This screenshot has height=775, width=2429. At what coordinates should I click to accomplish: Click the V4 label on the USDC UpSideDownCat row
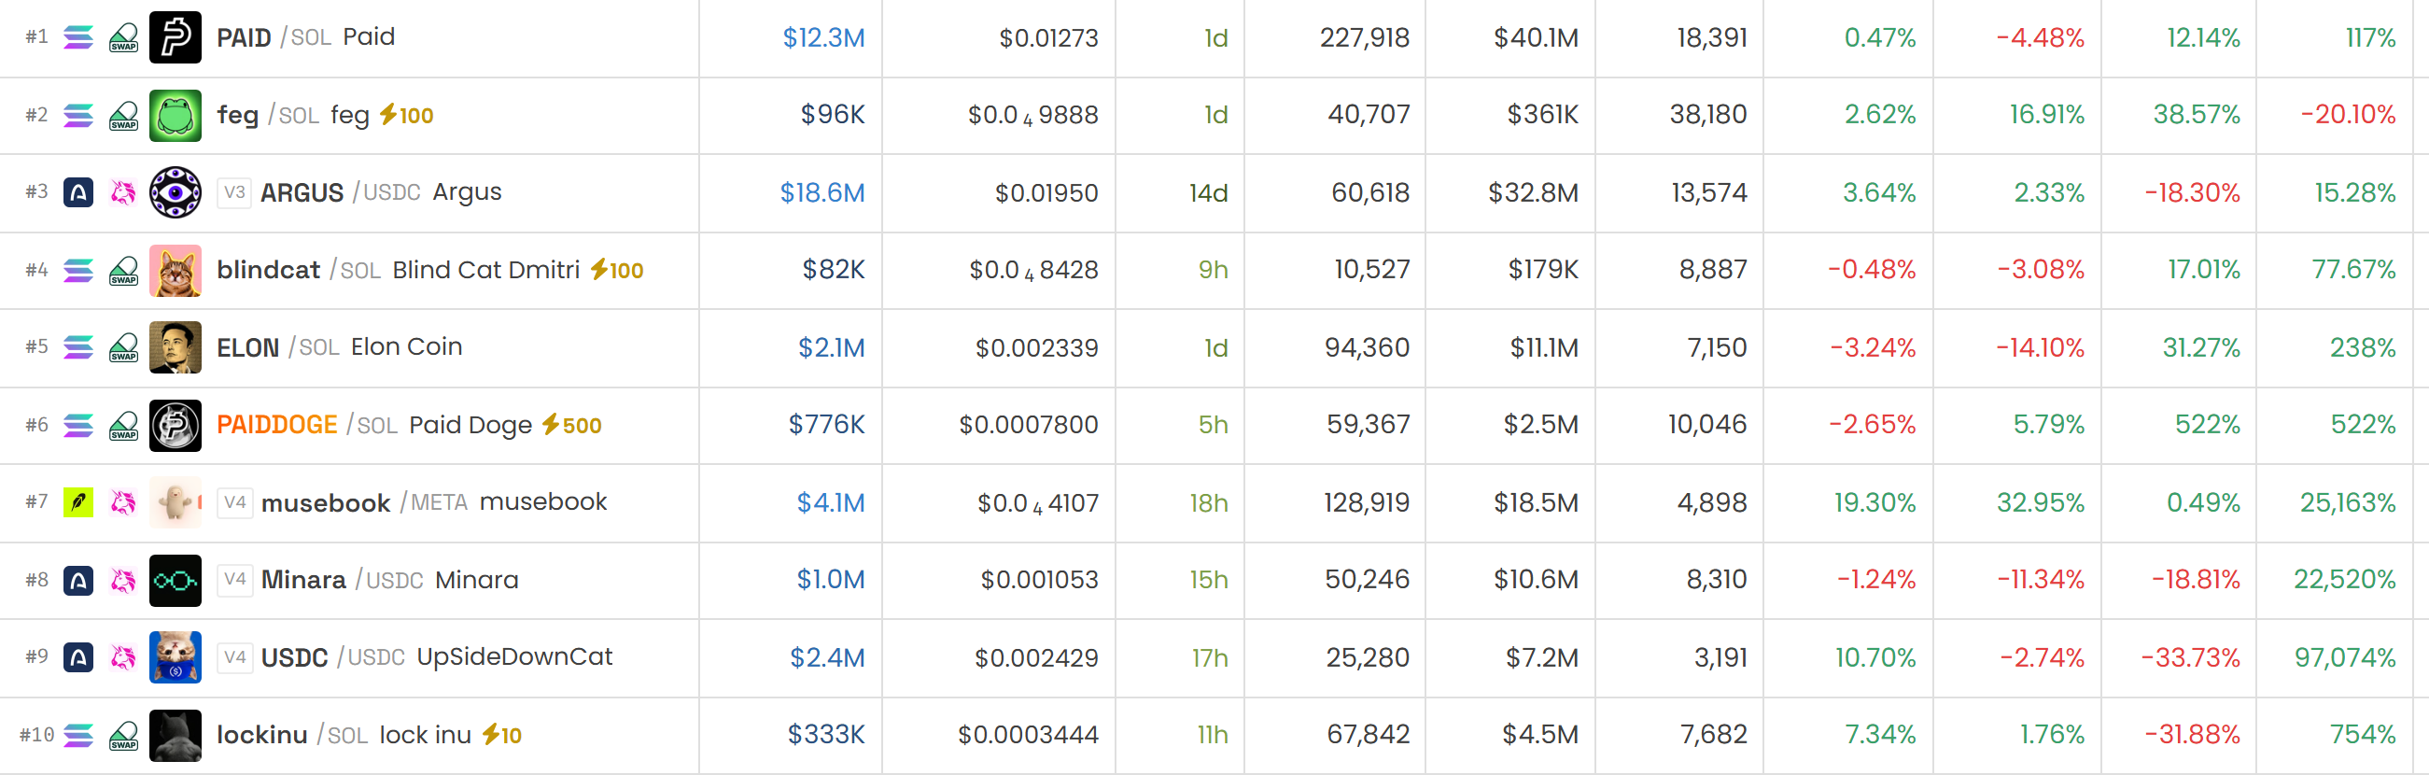click(x=235, y=657)
